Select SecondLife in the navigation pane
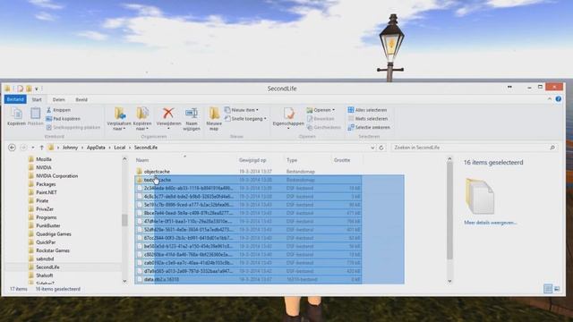Image resolution: width=573 pixels, height=322 pixels. pos(47,267)
